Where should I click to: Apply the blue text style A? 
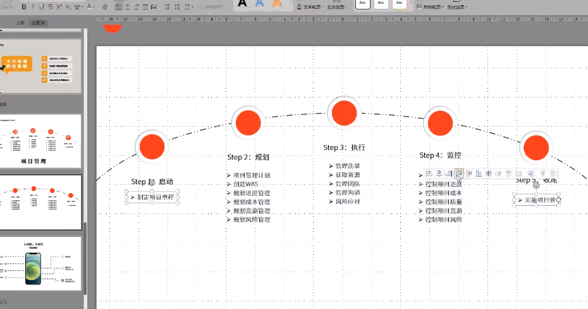coord(259,3)
